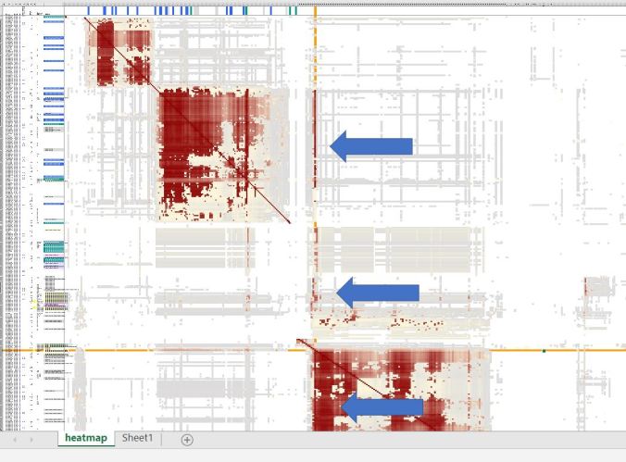The width and height of the screenshot is (626, 462).
Task: Select the bottom blue arrow shape
Action: pos(382,406)
